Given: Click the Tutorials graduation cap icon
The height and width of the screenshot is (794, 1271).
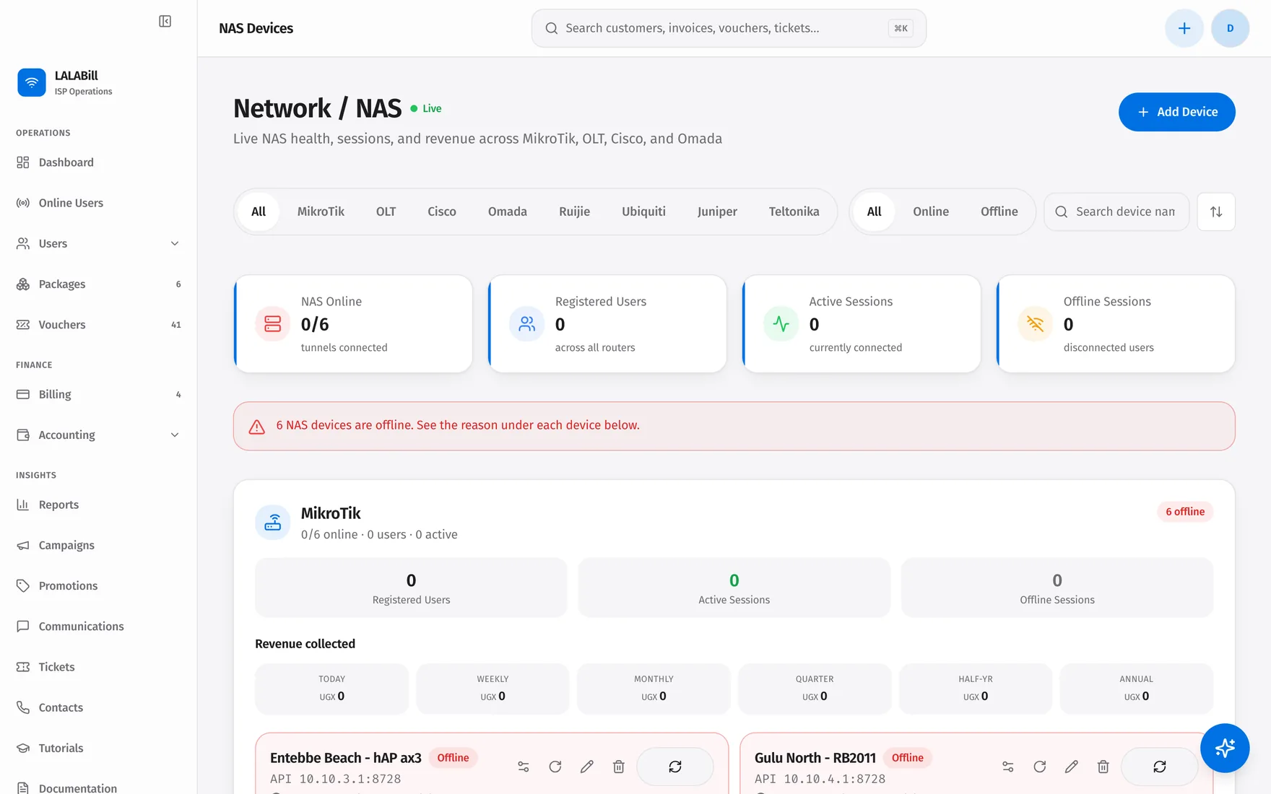Looking at the screenshot, I should coord(23,748).
